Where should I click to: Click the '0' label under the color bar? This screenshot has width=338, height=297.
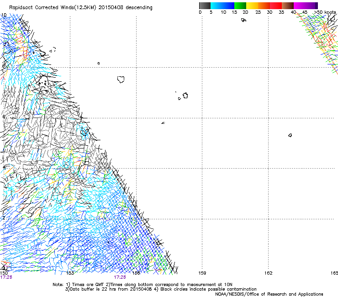point(200,12)
